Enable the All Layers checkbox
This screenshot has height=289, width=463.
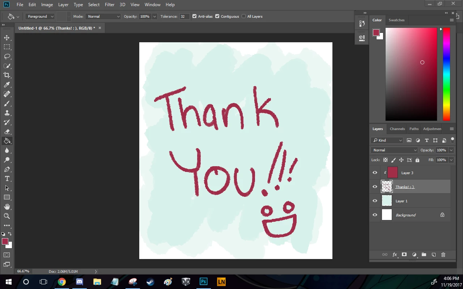(x=244, y=16)
